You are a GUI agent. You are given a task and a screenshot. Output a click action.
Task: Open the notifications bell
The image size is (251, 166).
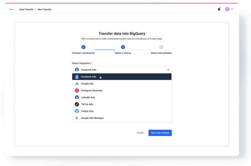tap(219, 9)
